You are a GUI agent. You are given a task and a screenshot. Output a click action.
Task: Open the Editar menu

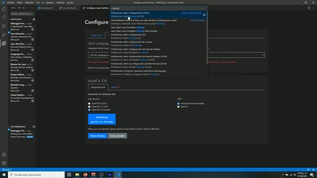[x=20, y=2]
